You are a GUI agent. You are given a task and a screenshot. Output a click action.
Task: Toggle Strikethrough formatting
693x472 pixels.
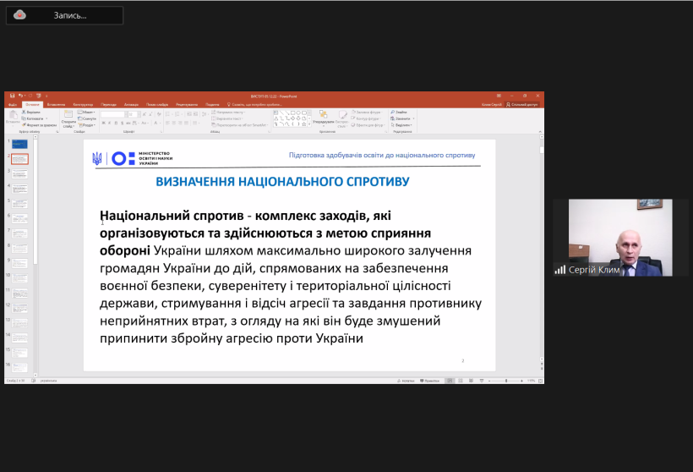click(128, 123)
